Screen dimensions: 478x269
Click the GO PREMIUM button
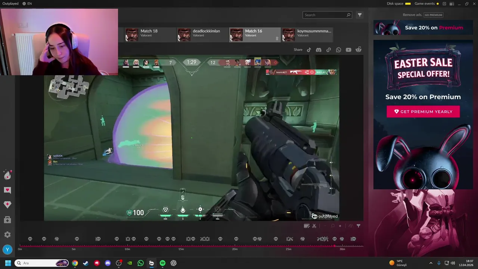pyautogui.click(x=433, y=15)
